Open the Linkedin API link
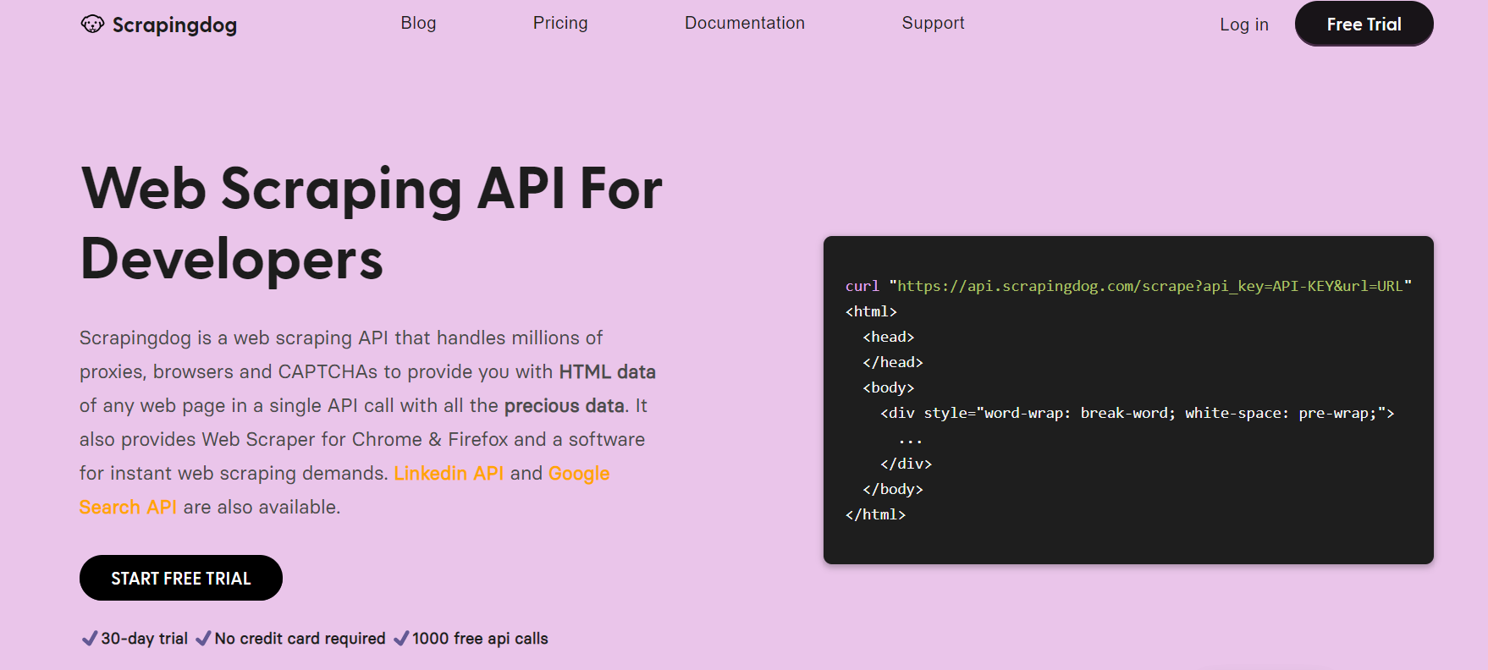 click(x=449, y=473)
